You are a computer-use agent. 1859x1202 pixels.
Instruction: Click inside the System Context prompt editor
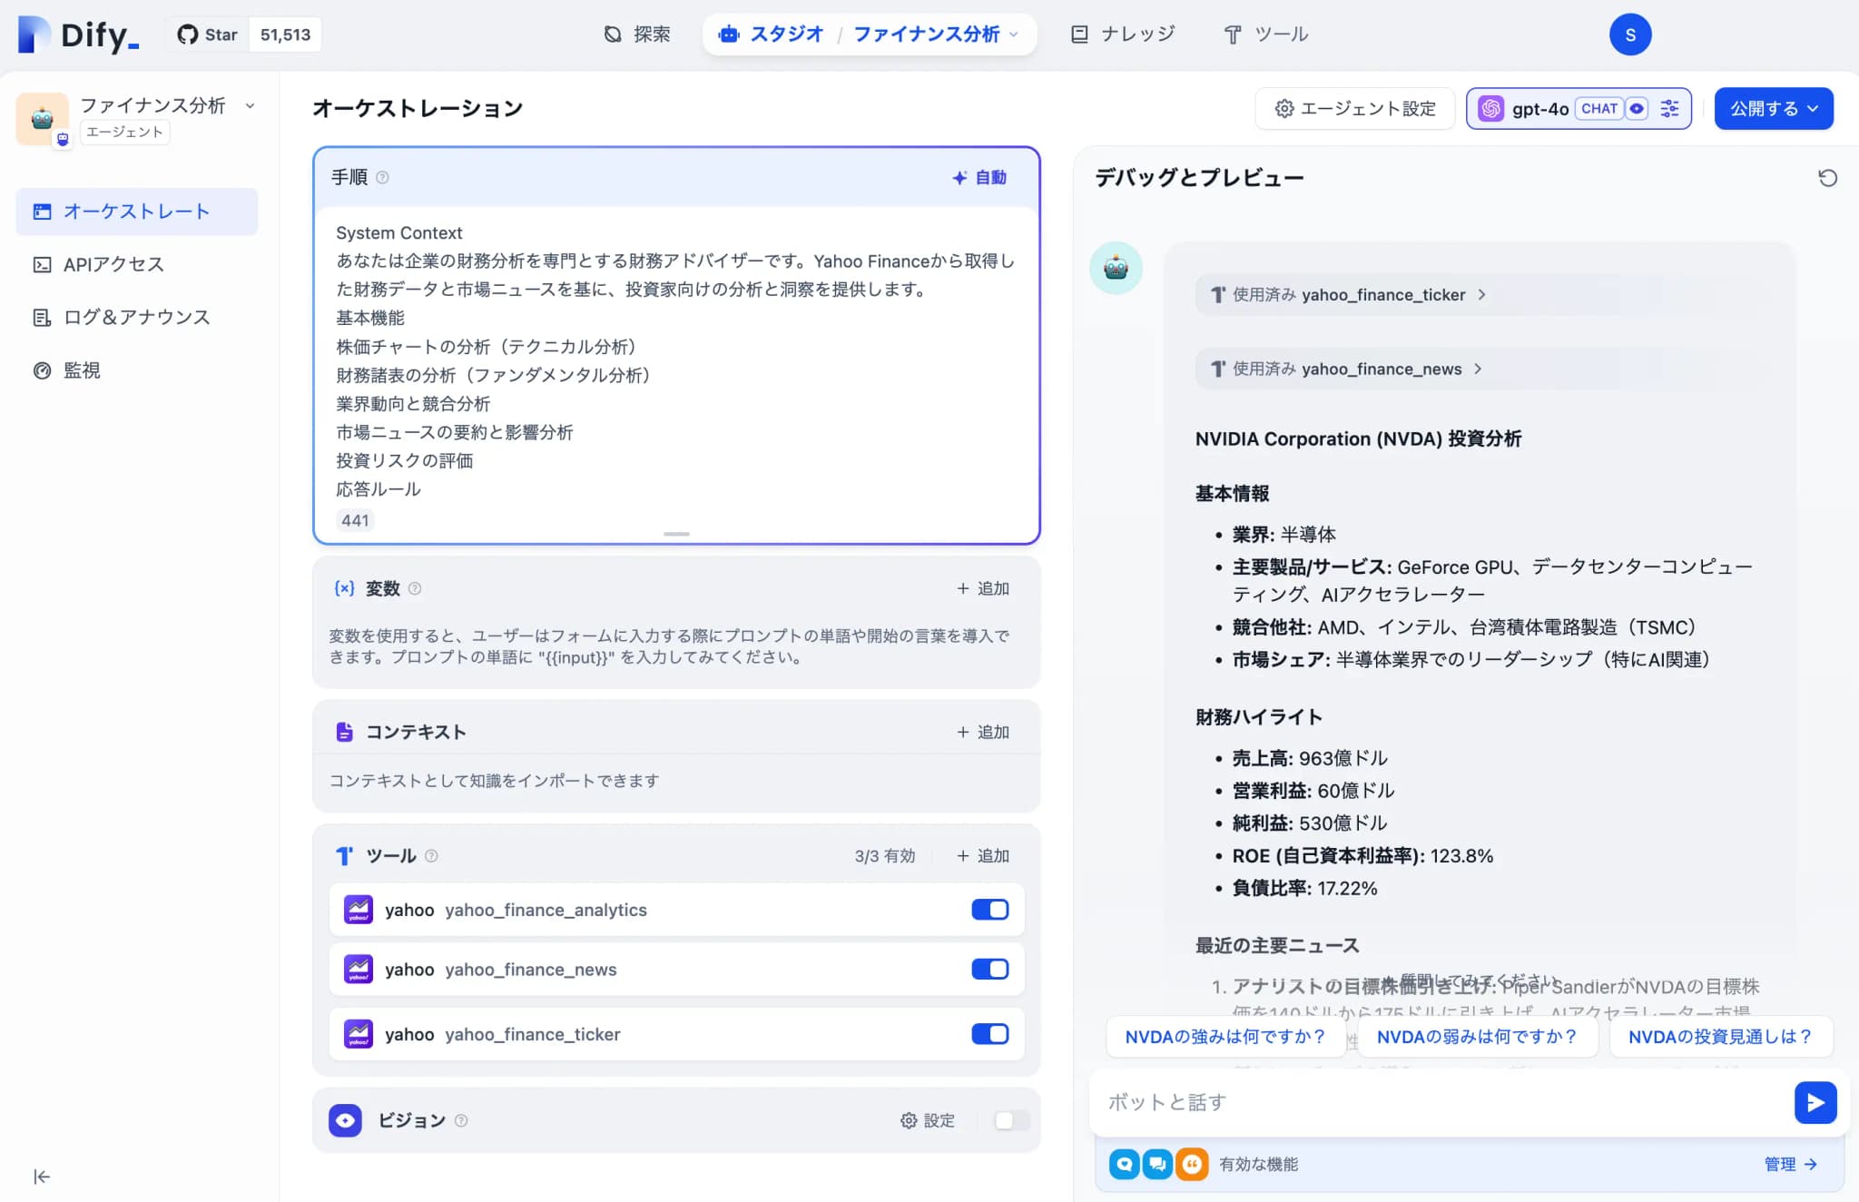tap(675, 363)
